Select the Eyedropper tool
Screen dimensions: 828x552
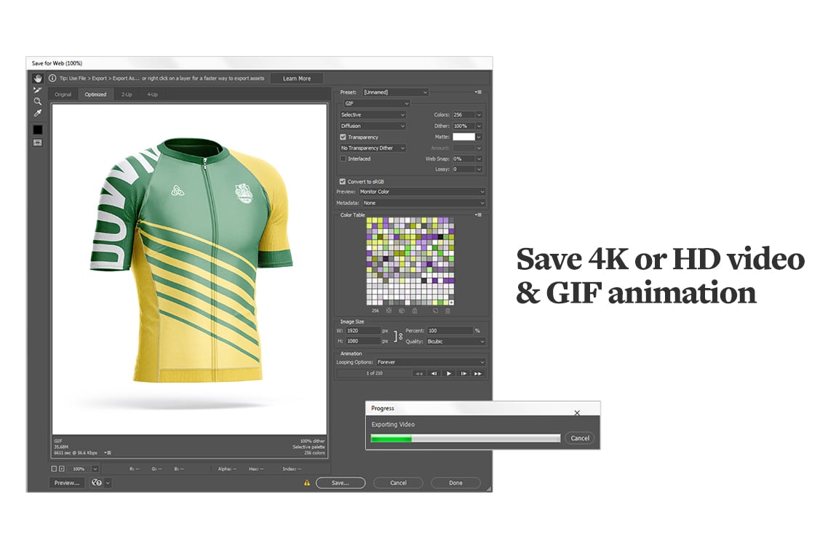[x=38, y=113]
